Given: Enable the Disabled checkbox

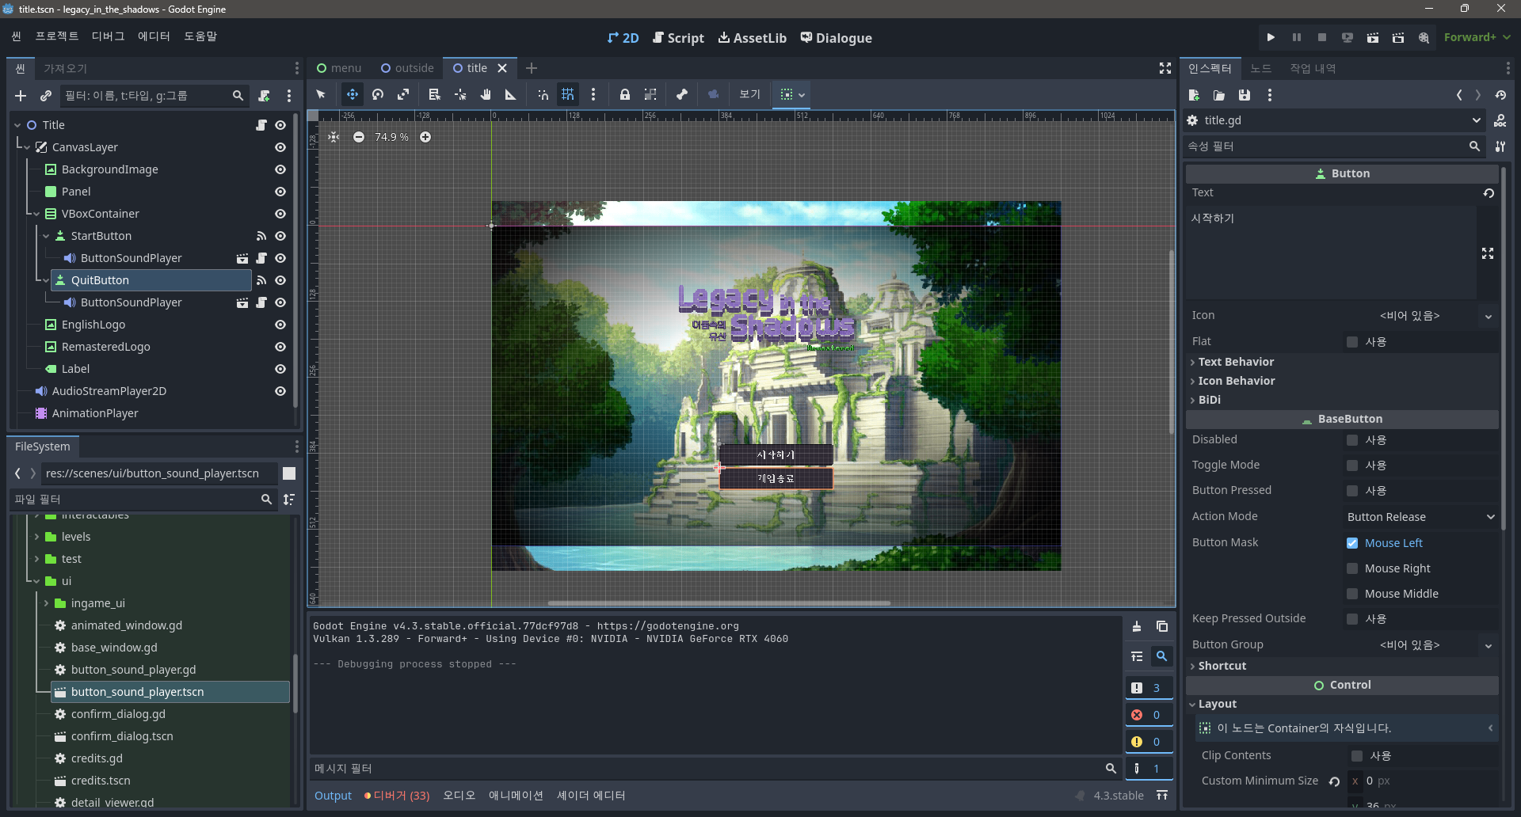Looking at the screenshot, I should 1352,440.
